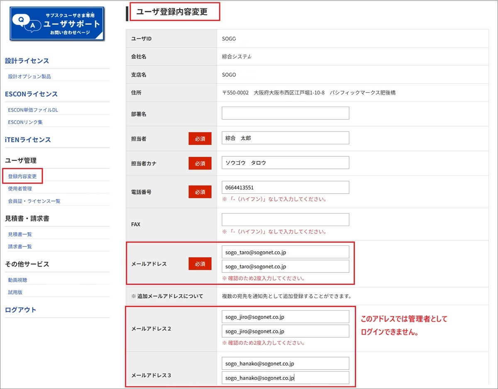Focus the empty FAX input field
The image size is (498, 389).
point(285,220)
